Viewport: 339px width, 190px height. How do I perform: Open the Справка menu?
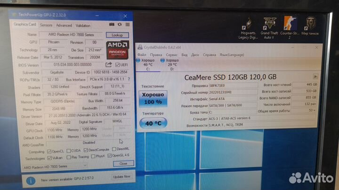[x=209, y=55]
